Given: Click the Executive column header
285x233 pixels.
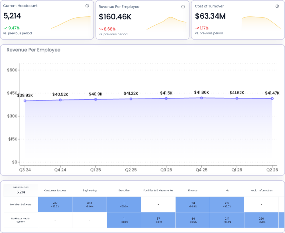Looking at the screenshot, I should click(124, 191).
